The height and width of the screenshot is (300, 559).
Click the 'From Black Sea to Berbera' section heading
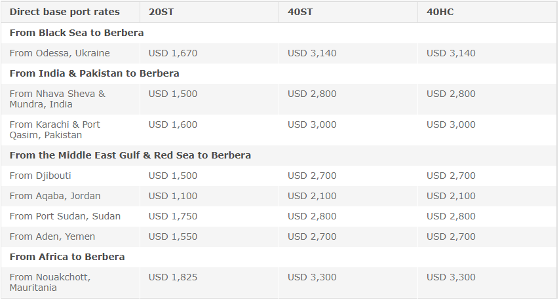click(77, 33)
